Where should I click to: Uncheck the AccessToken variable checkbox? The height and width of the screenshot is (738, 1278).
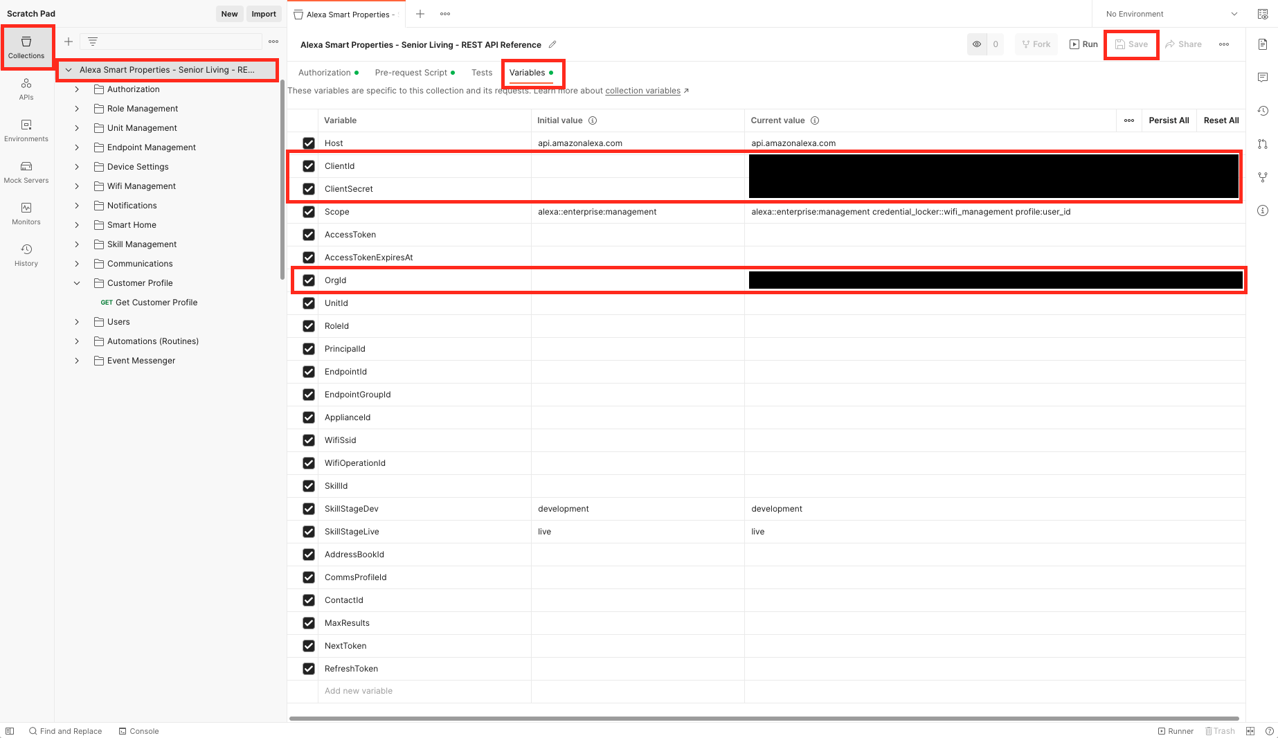pos(309,235)
